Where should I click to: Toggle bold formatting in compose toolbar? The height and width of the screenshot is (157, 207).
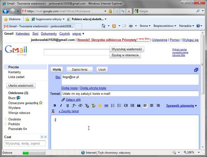[x=55, y=106]
